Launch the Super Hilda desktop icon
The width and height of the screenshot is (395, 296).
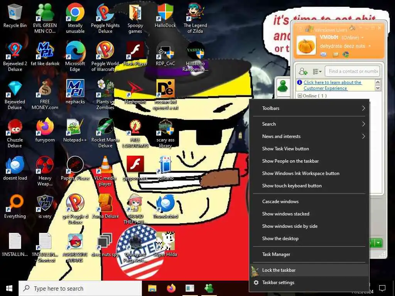[165, 245]
